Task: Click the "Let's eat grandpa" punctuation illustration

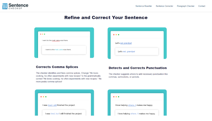Action: 137,43
